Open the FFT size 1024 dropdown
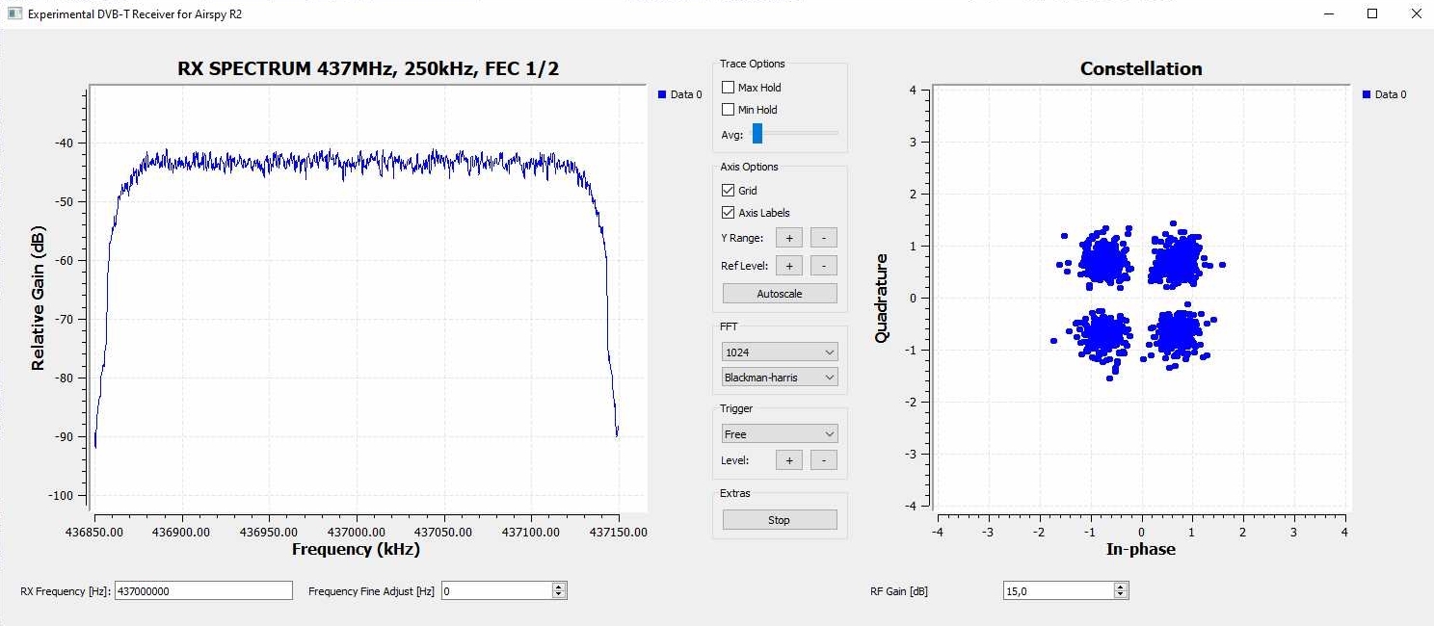The width and height of the screenshot is (1434, 626). coord(780,352)
